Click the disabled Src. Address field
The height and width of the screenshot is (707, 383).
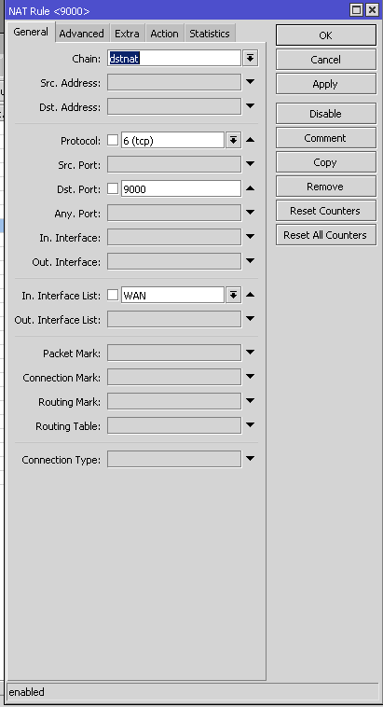point(174,82)
